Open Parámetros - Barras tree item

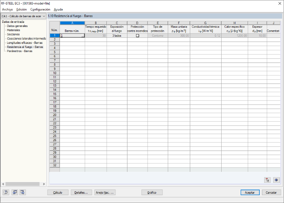click(x=19, y=51)
